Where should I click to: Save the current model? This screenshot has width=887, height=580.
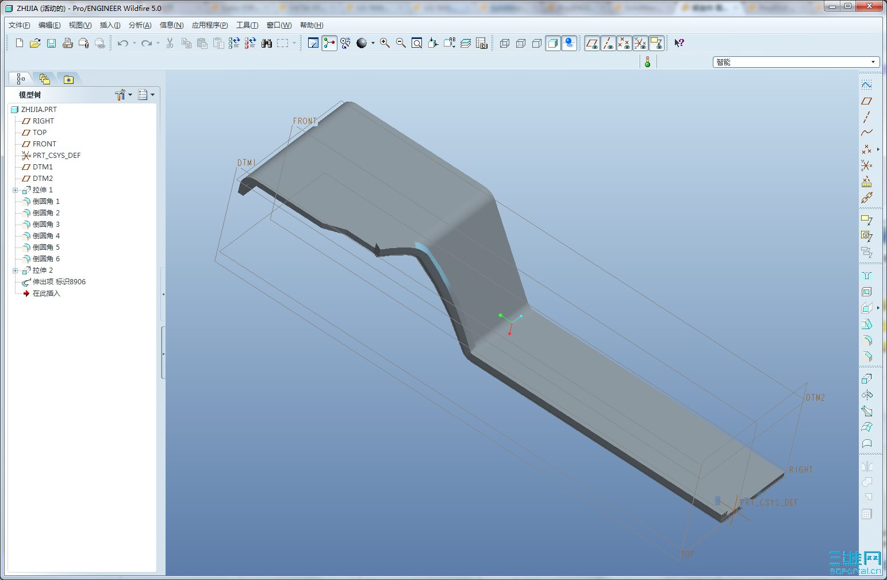[x=51, y=43]
